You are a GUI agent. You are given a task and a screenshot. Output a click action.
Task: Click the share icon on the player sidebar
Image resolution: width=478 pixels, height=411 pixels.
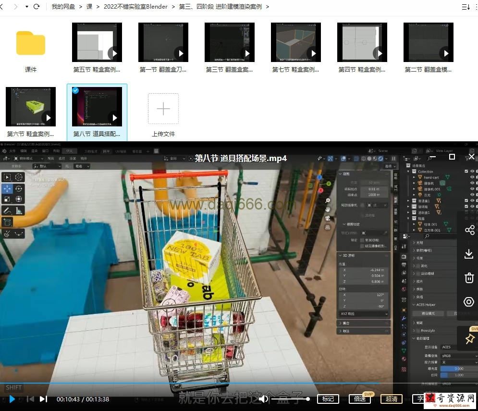coord(469,230)
